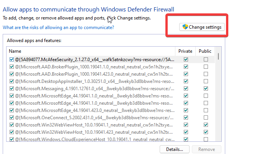The height and width of the screenshot is (154, 264).
Task: Select the Win32WebViewHost_10.0.19041.423 row text
Action: click(94, 132)
